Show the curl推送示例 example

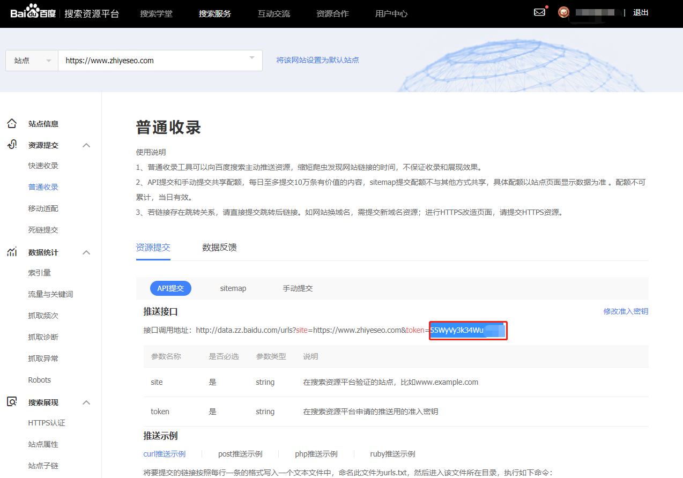point(165,454)
